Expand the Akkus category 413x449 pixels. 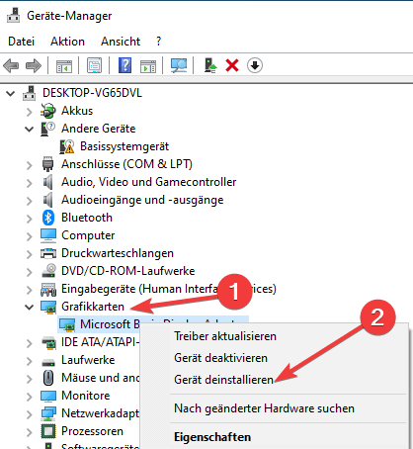30,112
